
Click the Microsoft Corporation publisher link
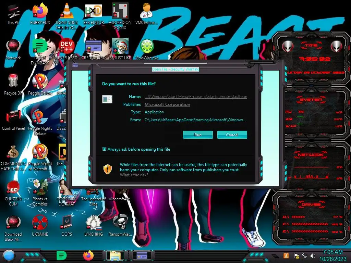point(167,104)
